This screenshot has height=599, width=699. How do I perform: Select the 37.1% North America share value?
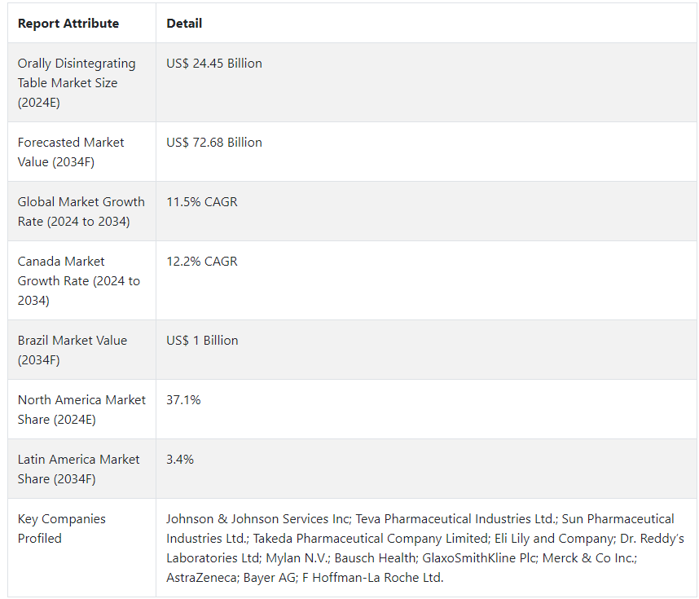183,400
